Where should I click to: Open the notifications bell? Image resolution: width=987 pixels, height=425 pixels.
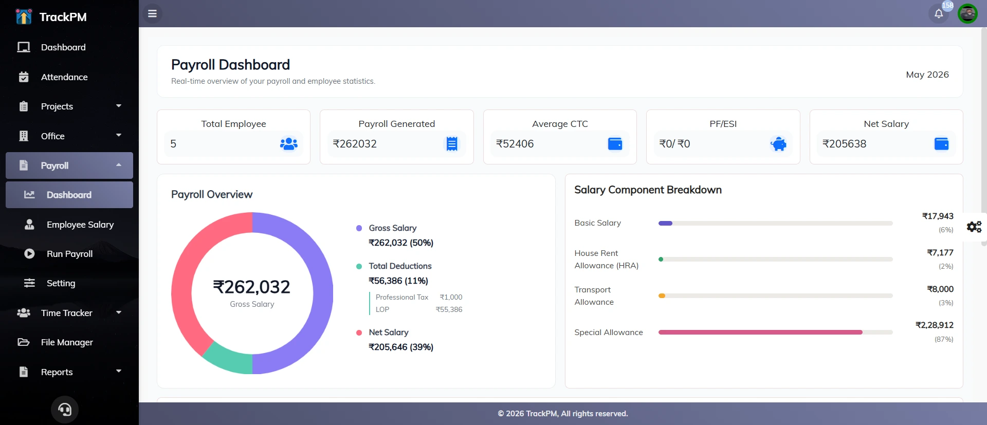[x=939, y=14]
